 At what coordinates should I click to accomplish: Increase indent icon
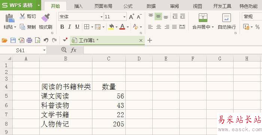[183, 16]
